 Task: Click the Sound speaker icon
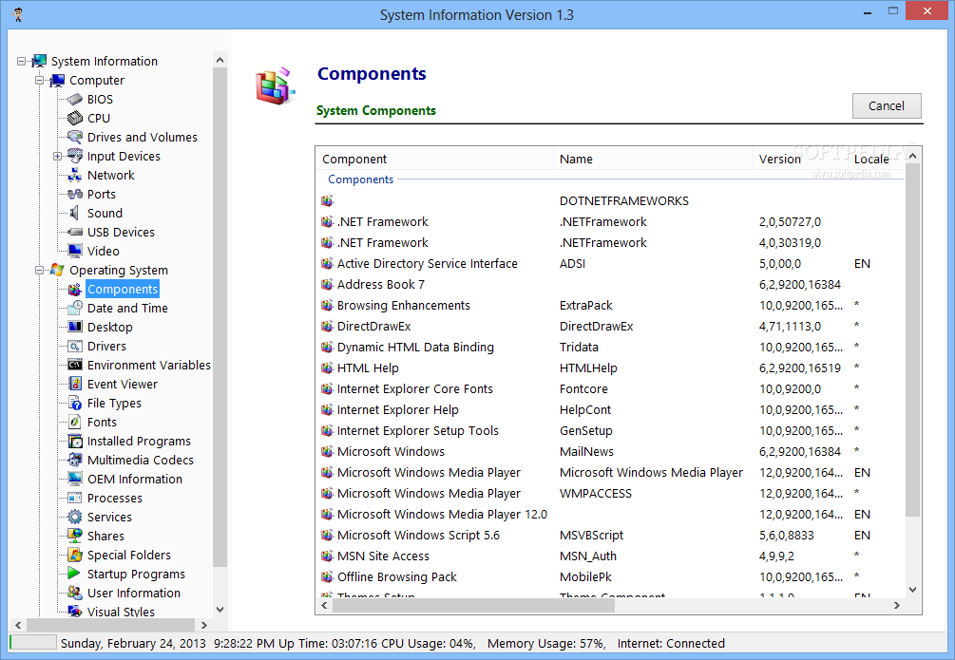coord(75,213)
